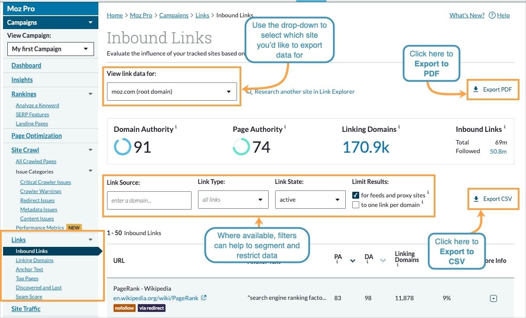
Task: Enable 'to one link per domain'
Action: click(356, 204)
